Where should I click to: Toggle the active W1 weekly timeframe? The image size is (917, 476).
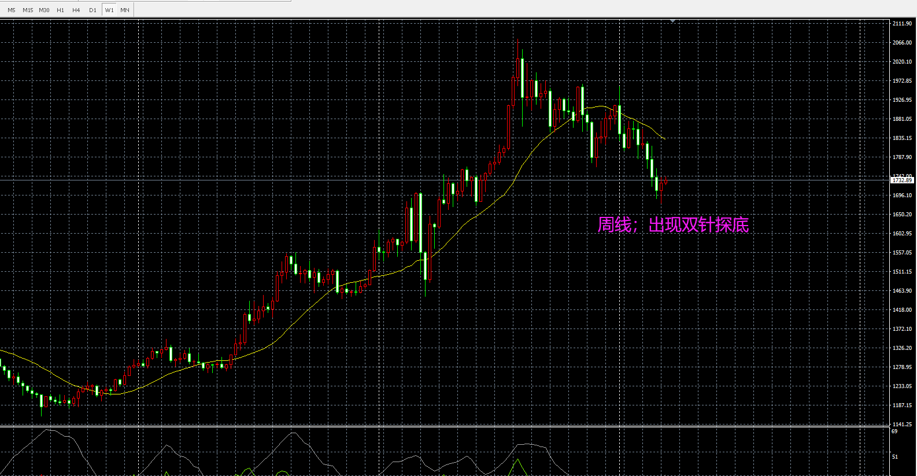[x=109, y=10]
